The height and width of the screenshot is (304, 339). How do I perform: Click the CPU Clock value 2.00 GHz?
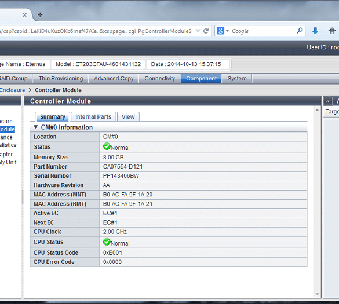115,232
